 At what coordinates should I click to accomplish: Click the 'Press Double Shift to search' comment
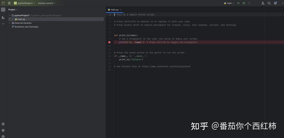[x=175, y=25]
